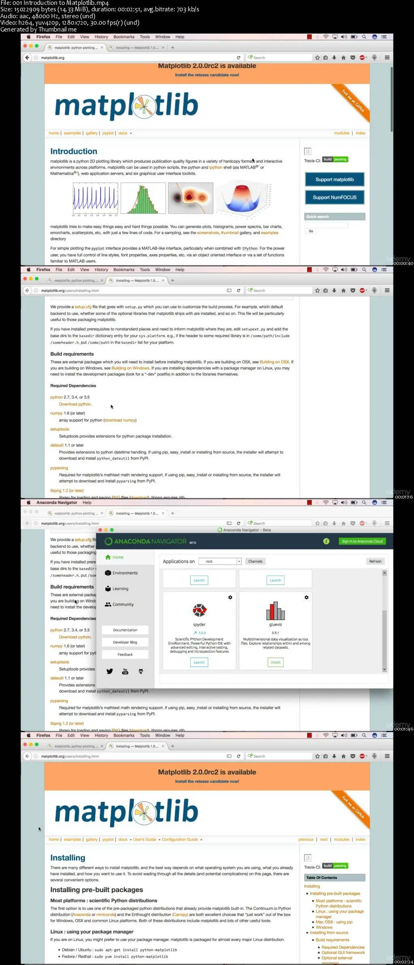Switch to the Installing tab in the matplotlib.org home frame
The width and height of the screenshot is (414, 965).
[137, 47]
